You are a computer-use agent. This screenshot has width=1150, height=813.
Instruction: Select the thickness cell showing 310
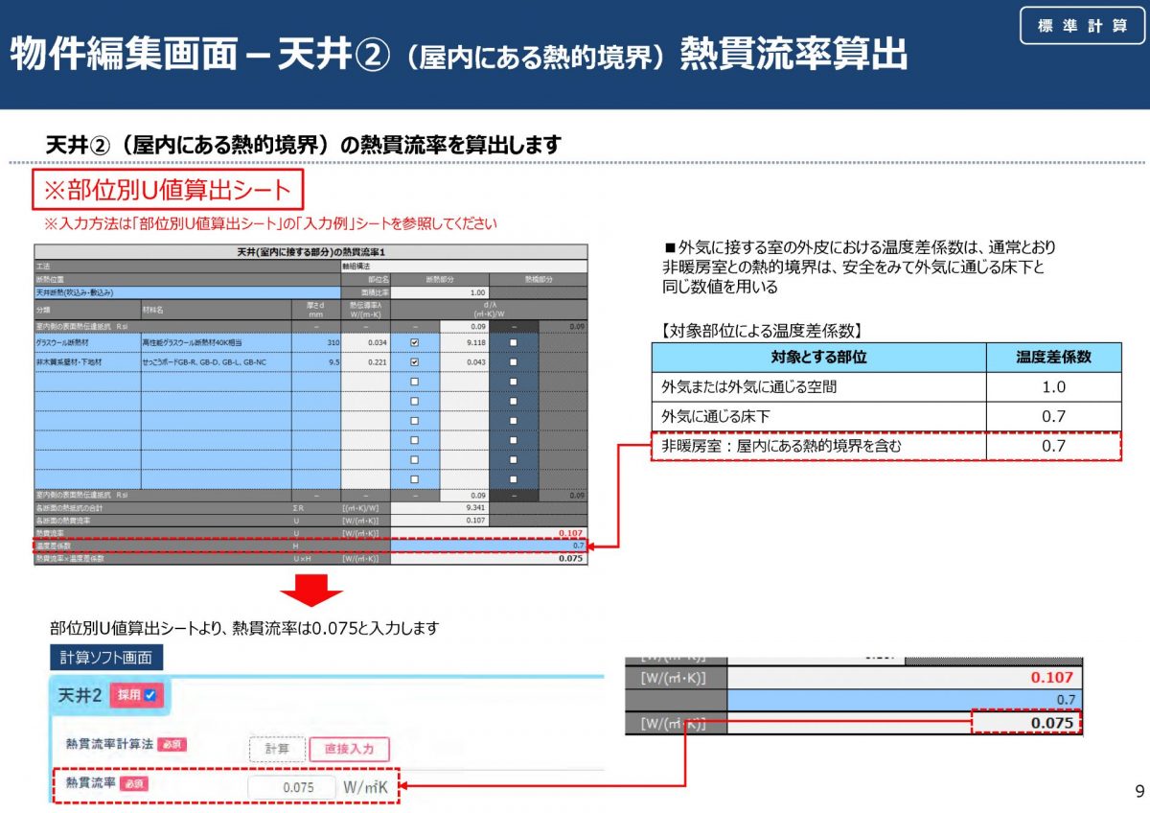pos(316,341)
